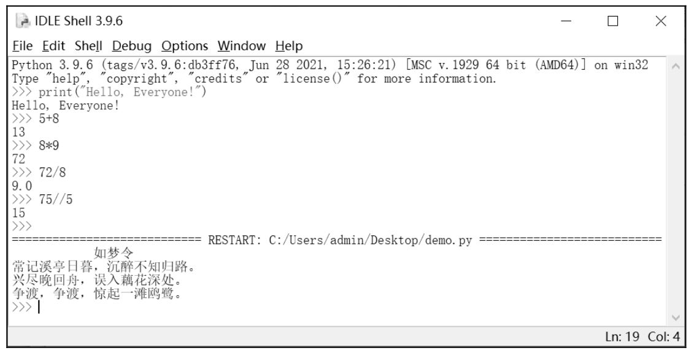Open the Help menu
Screen dimensions: 697x353
tap(289, 46)
